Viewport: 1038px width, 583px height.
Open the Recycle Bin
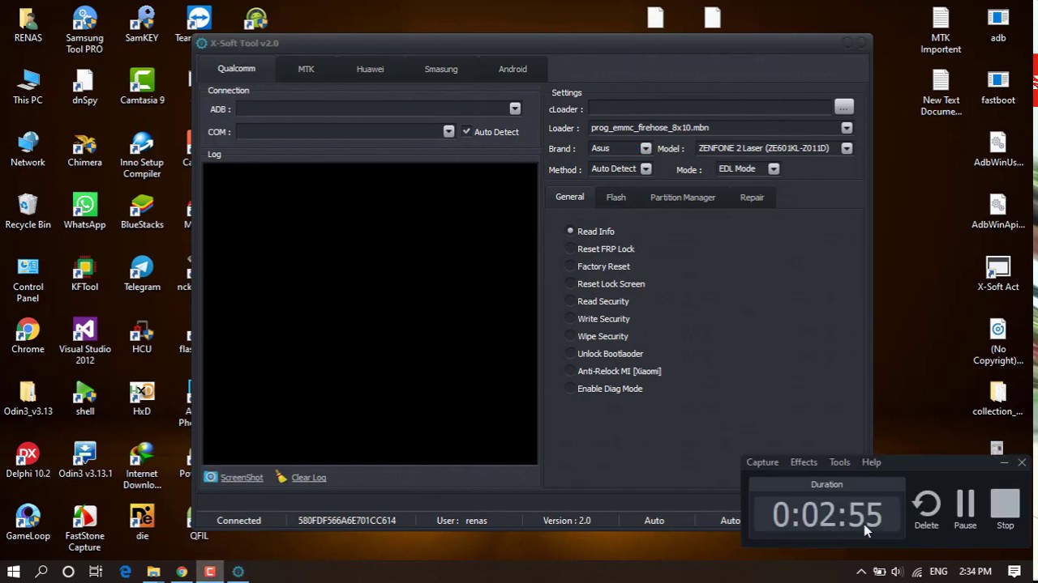coord(28,211)
